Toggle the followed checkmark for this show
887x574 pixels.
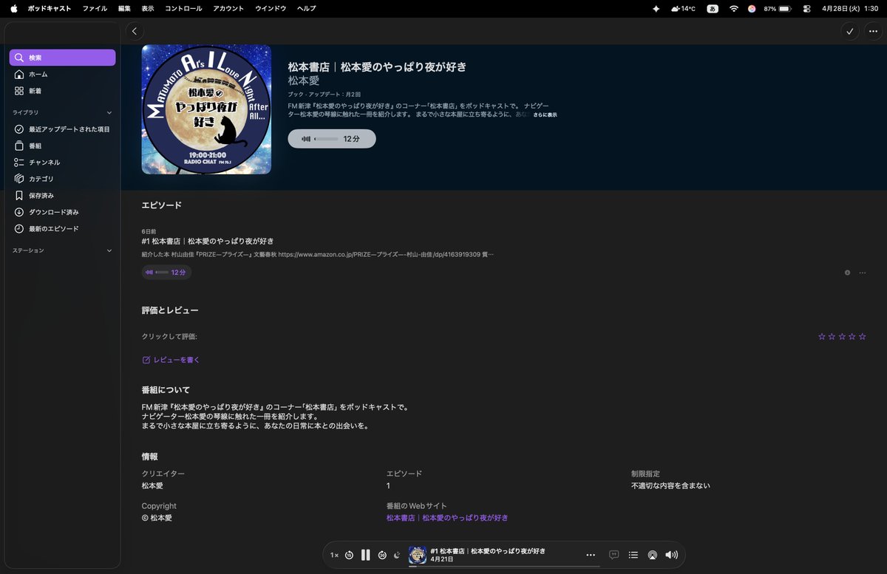[849, 32]
